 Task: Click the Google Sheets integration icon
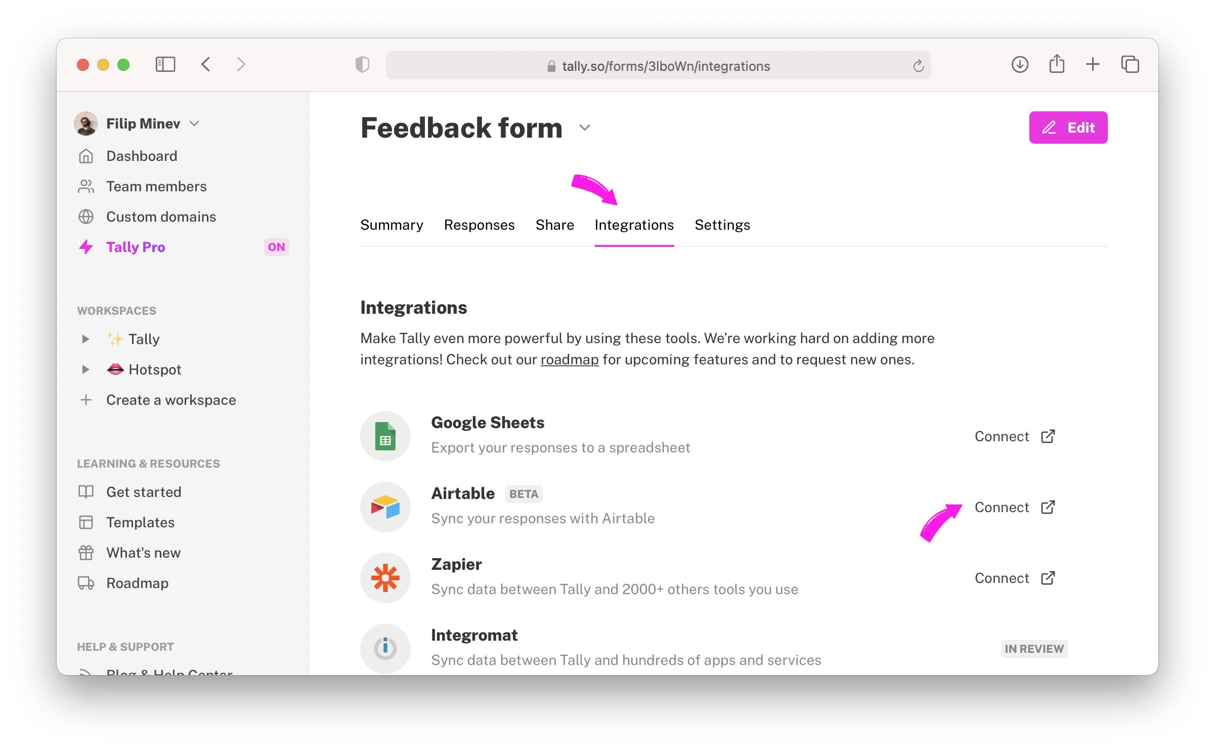(385, 436)
